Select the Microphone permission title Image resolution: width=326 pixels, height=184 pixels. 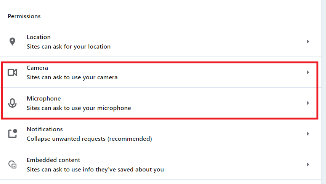[x=43, y=99]
